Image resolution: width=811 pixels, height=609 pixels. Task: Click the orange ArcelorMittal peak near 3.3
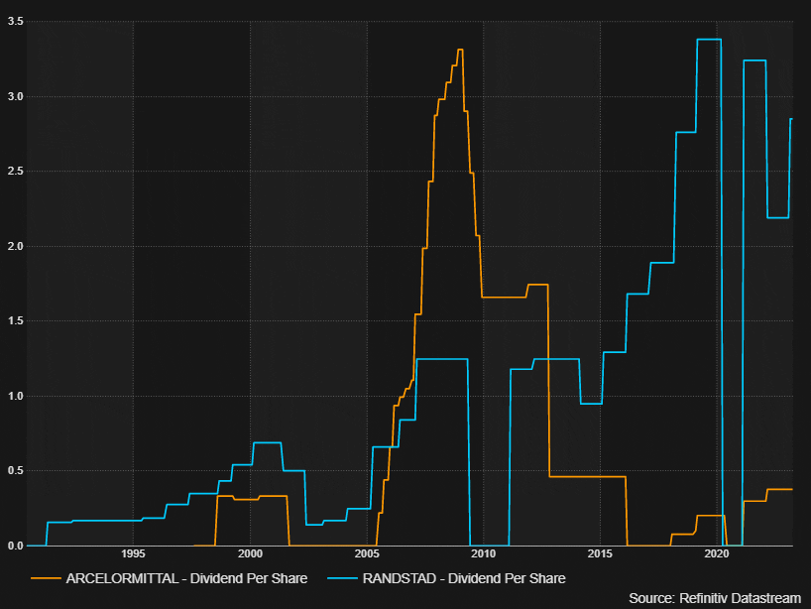460,50
